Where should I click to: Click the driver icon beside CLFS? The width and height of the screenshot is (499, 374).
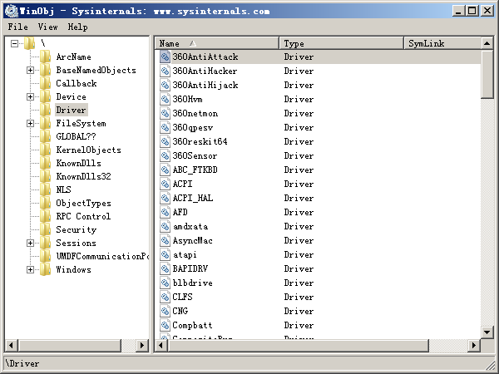[165, 297]
